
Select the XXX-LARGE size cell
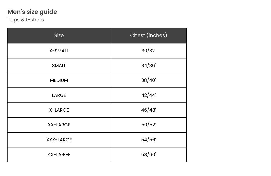point(59,140)
